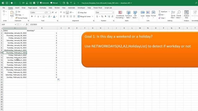Select cell 'Thursday, February 2, 2023'

coord(15,53)
